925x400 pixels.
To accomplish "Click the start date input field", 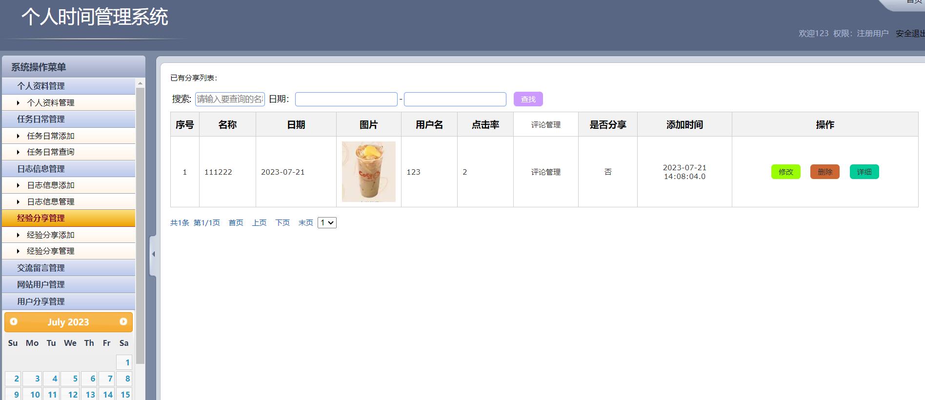I will pos(346,99).
